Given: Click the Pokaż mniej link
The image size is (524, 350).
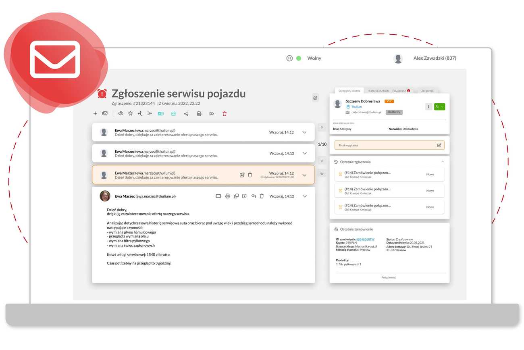Looking at the screenshot, I should [389, 277].
